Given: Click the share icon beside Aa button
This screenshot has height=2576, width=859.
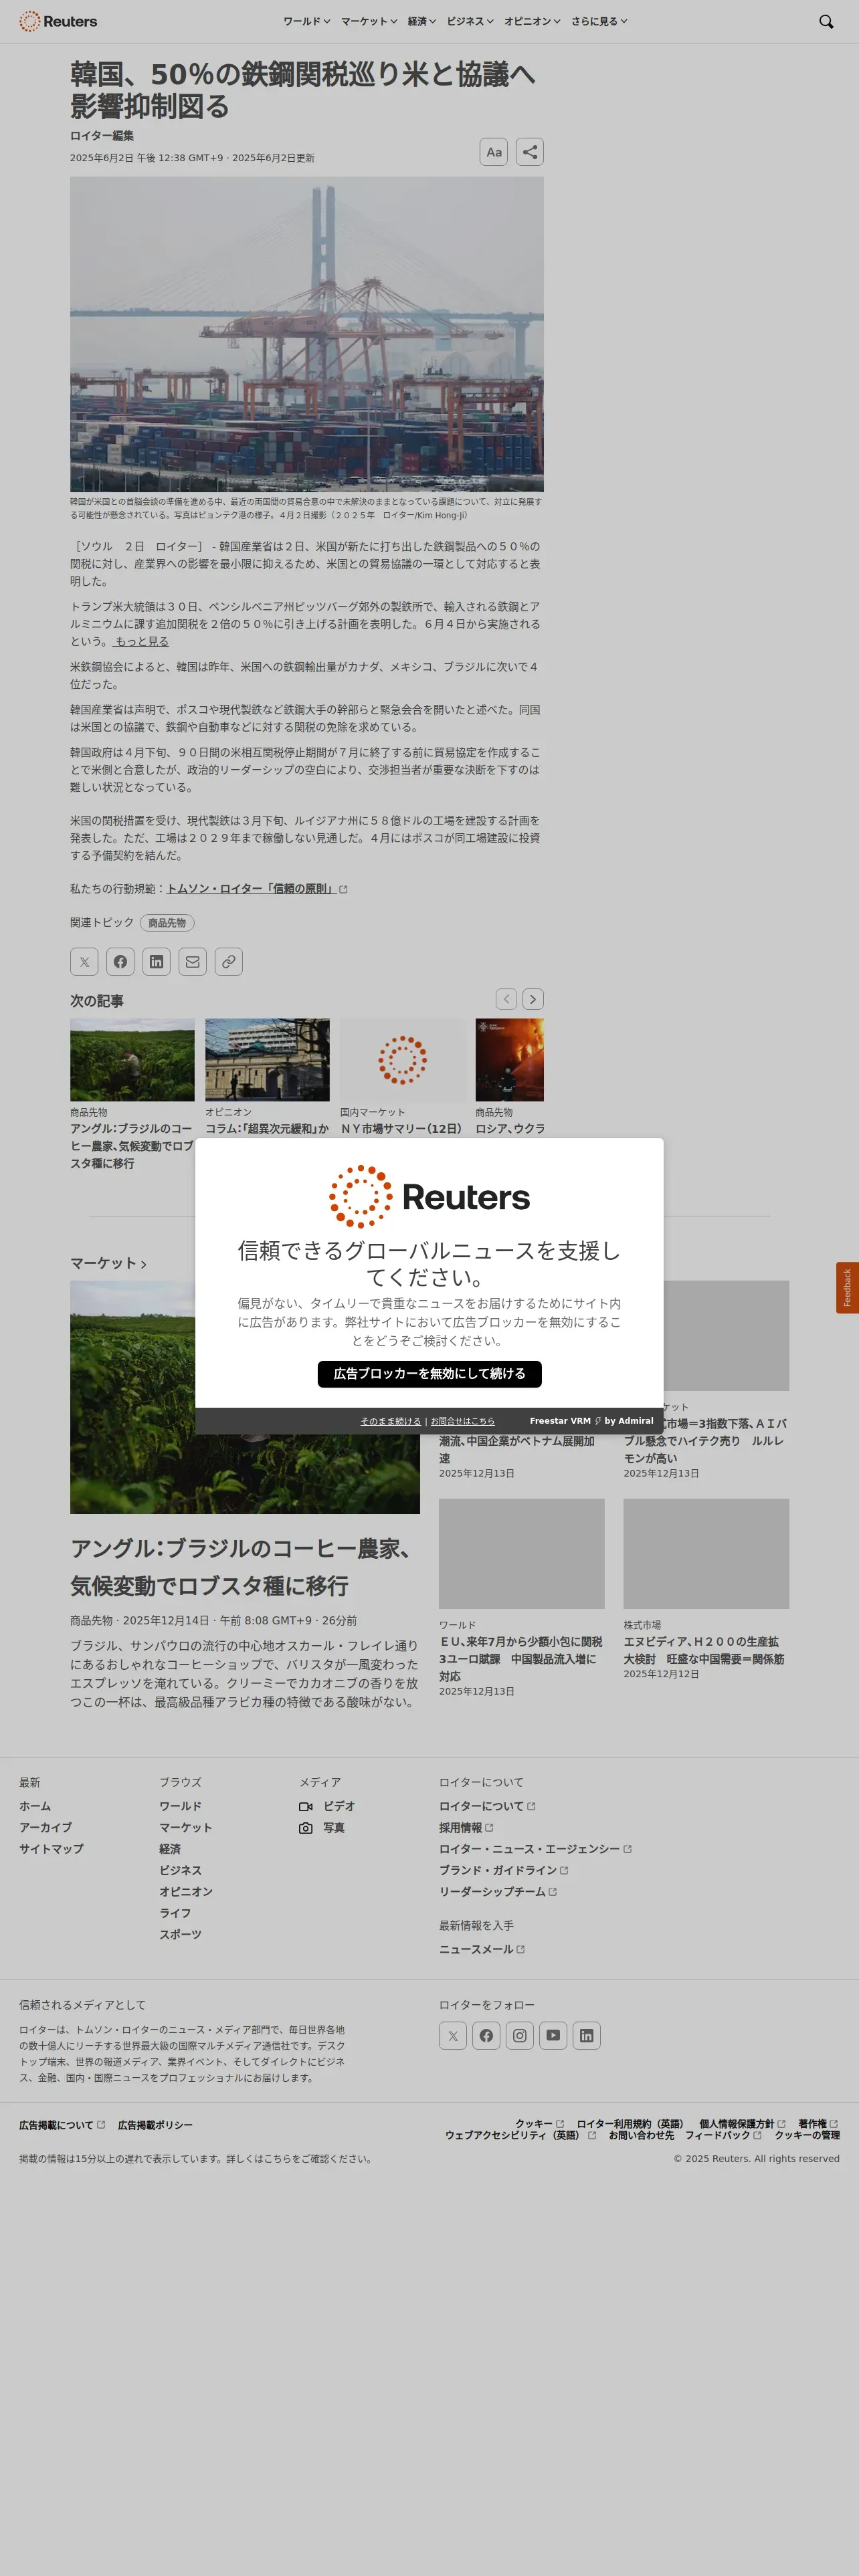Looking at the screenshot, I should click(530, 152).
